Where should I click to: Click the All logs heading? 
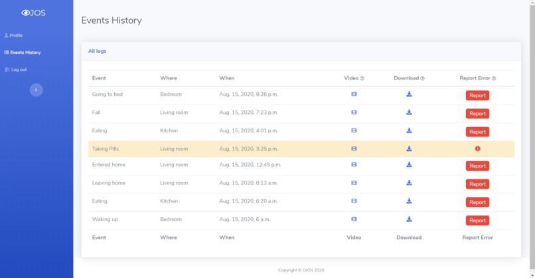pos(97,51)
